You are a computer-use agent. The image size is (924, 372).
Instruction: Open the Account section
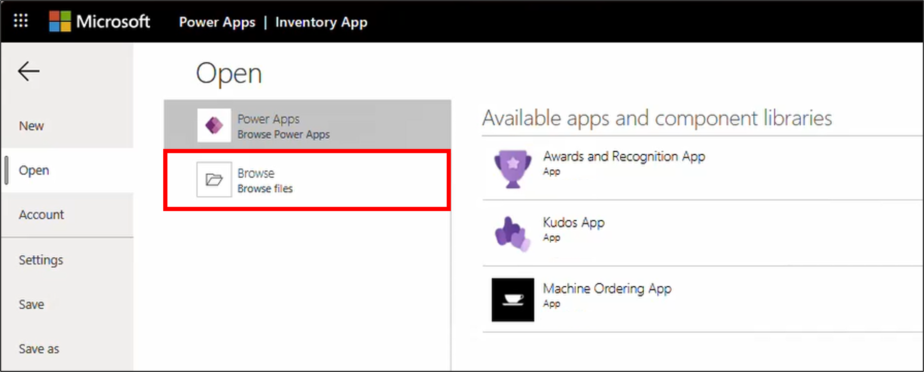(41, 215)
